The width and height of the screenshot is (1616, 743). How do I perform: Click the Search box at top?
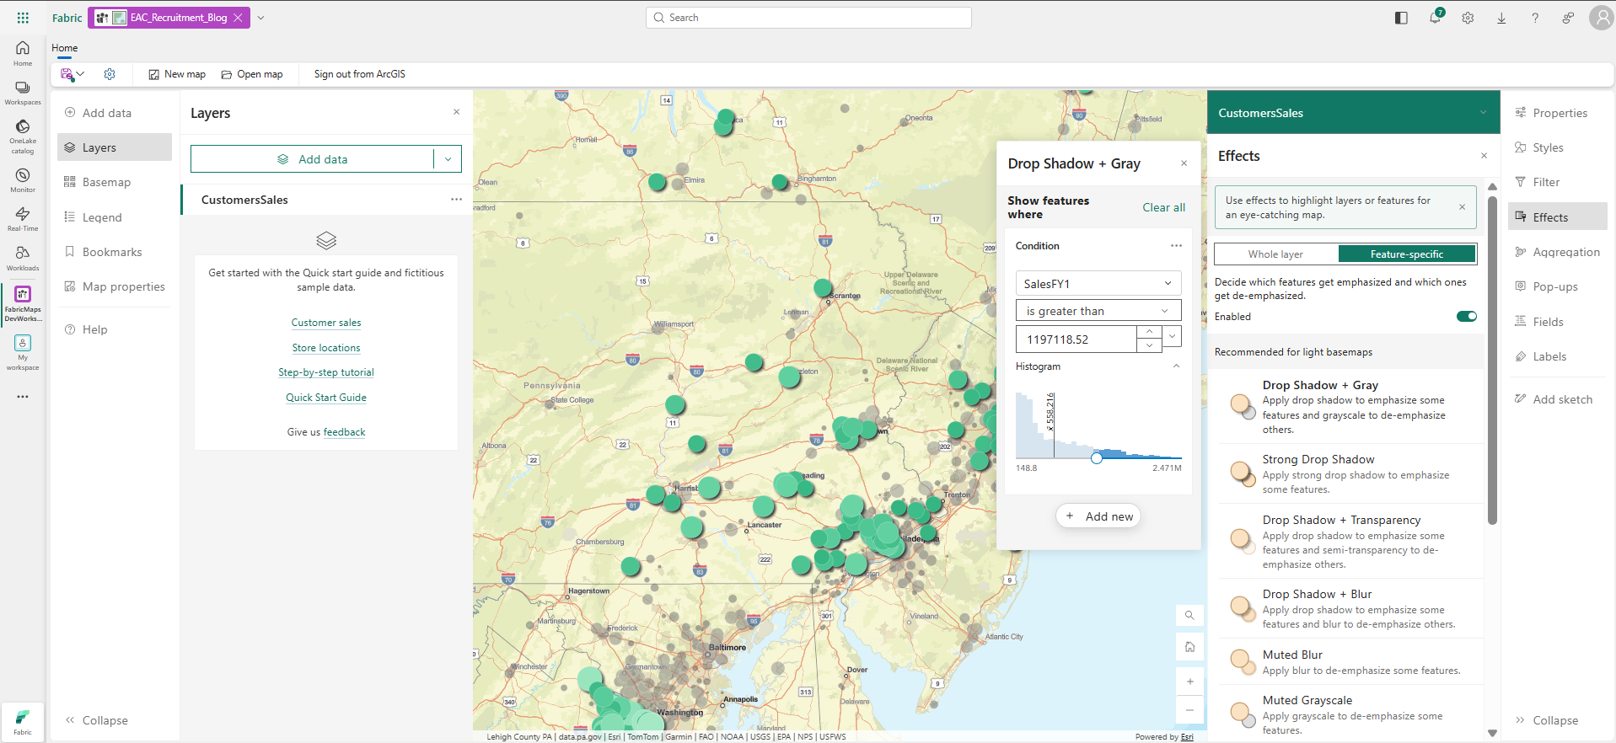point(808,18)
